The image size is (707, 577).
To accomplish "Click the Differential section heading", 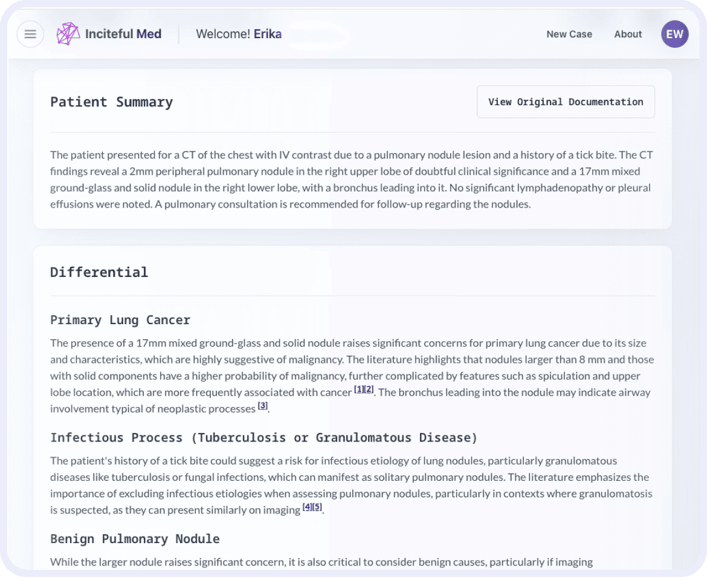I will (99, 272).
